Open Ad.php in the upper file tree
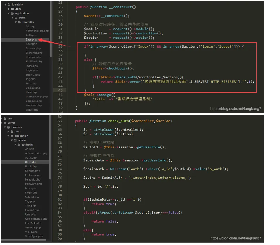Image resolution: width=280 pixels, height=245 pixels. point(30,26)
